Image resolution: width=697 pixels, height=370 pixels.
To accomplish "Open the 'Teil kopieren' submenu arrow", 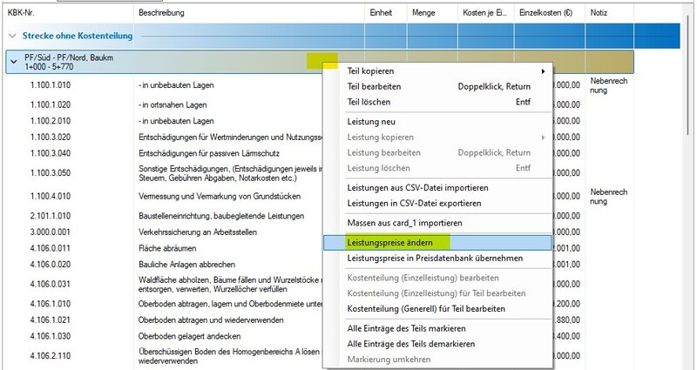I will pyautogui.click(x=543, y=71).
